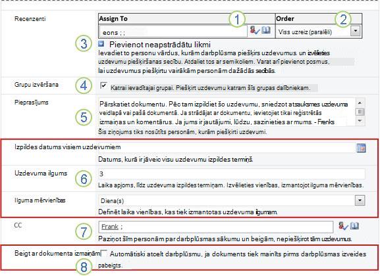The height and width of the screenshot is (276, 380).
Task: Click the 'Pieprasījums' label
Action: tap(31, 103)
